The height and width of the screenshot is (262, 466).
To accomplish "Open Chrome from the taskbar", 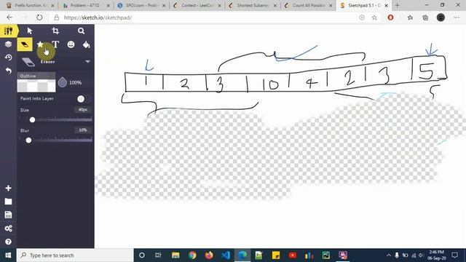I will click(x=192, y=255).
